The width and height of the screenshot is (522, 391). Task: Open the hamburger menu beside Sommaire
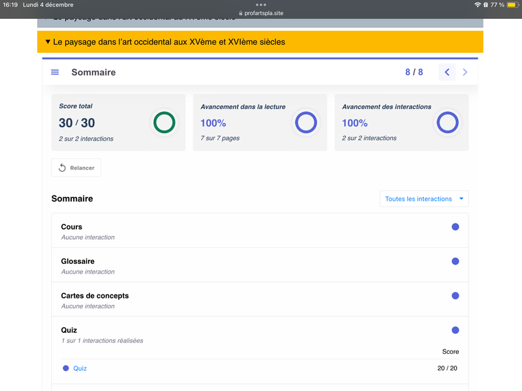pyautogui.click(x=55, y=72)
